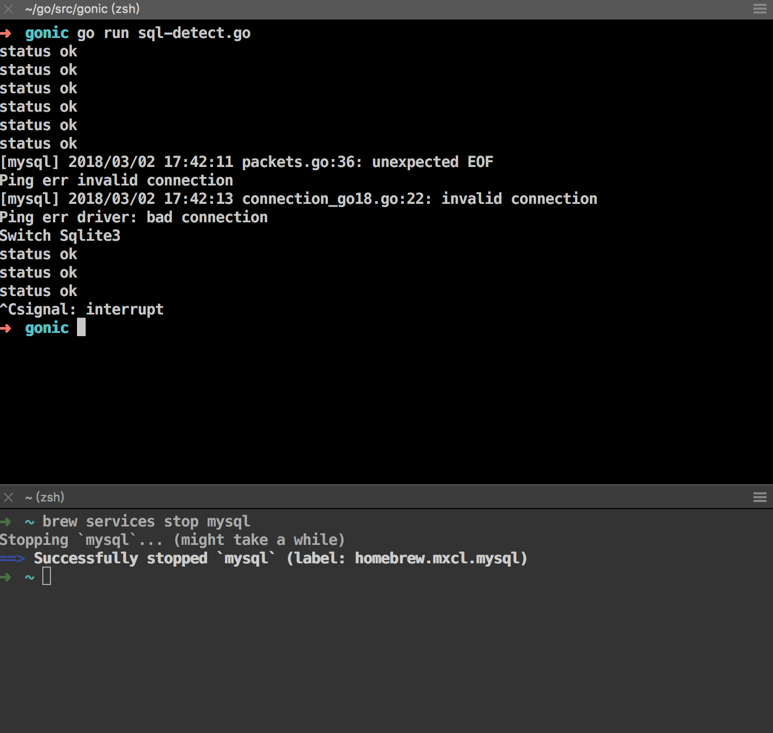
Task: Click the sql-detect.go filename in the command
Action: point(194,34)
